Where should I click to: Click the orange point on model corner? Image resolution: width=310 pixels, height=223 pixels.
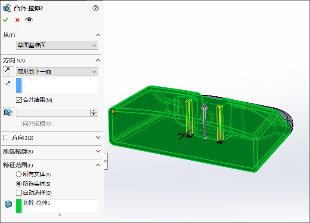point(113,112)
